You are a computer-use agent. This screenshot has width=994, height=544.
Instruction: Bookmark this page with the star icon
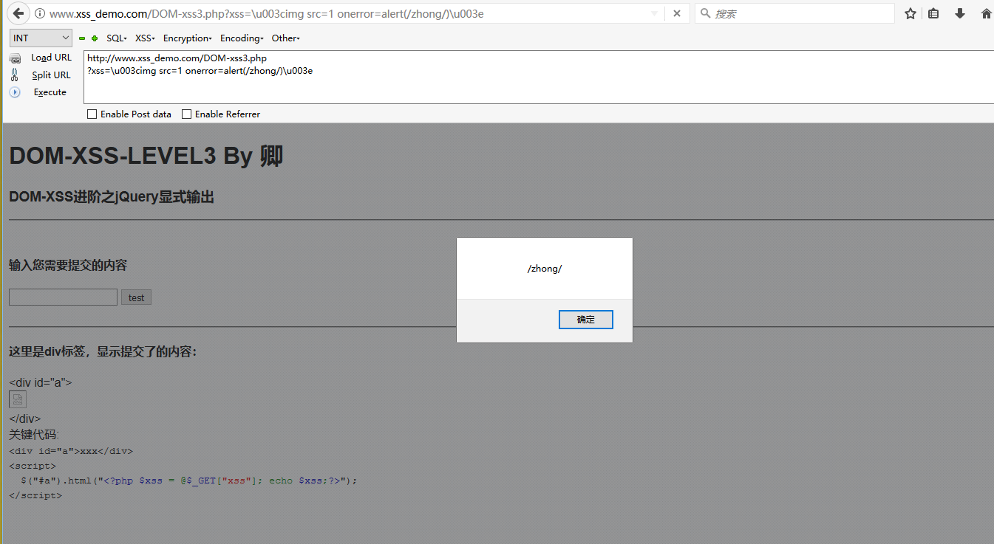[x=910, y=13]
